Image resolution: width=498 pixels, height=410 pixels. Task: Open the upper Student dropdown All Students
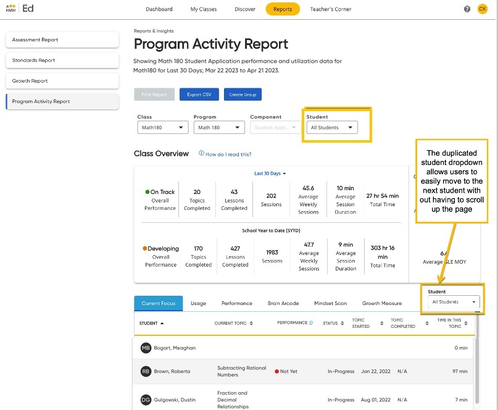point(332,127)
